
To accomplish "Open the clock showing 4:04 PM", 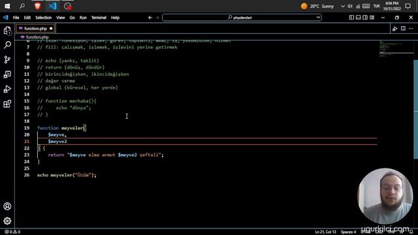I will (x=392, y=6).
